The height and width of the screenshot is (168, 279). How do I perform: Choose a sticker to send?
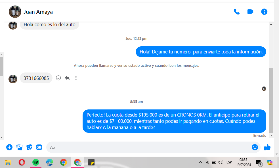click(x=29, y=147)
